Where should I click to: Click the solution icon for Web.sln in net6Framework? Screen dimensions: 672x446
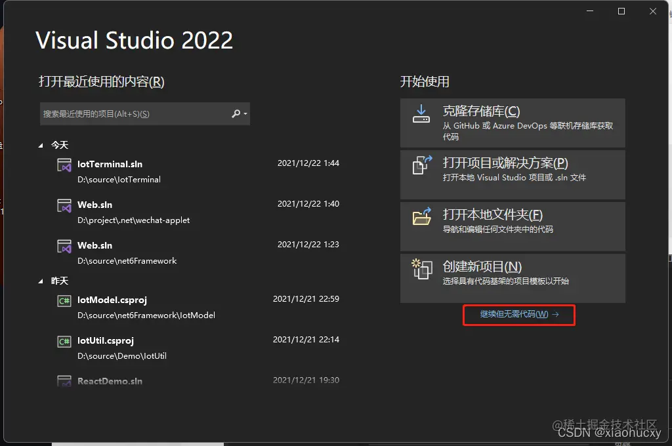tap(64, 247)
